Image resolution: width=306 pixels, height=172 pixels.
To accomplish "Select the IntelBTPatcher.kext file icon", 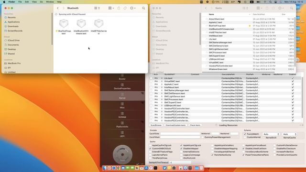I will (99, 23).
